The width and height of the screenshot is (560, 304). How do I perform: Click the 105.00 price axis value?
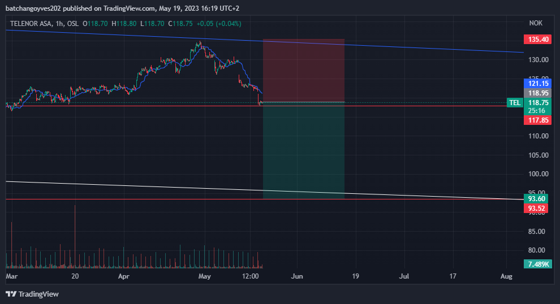point(538,155)
